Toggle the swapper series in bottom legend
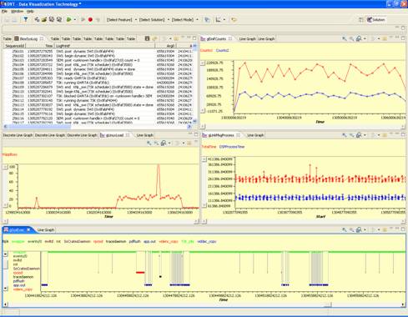 18,241
